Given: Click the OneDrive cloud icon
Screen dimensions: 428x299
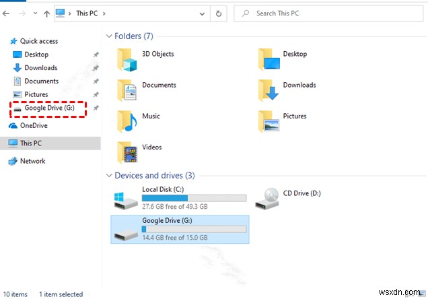Looking at the screenshot, I should pyautogui.click(x=13, y=126).
